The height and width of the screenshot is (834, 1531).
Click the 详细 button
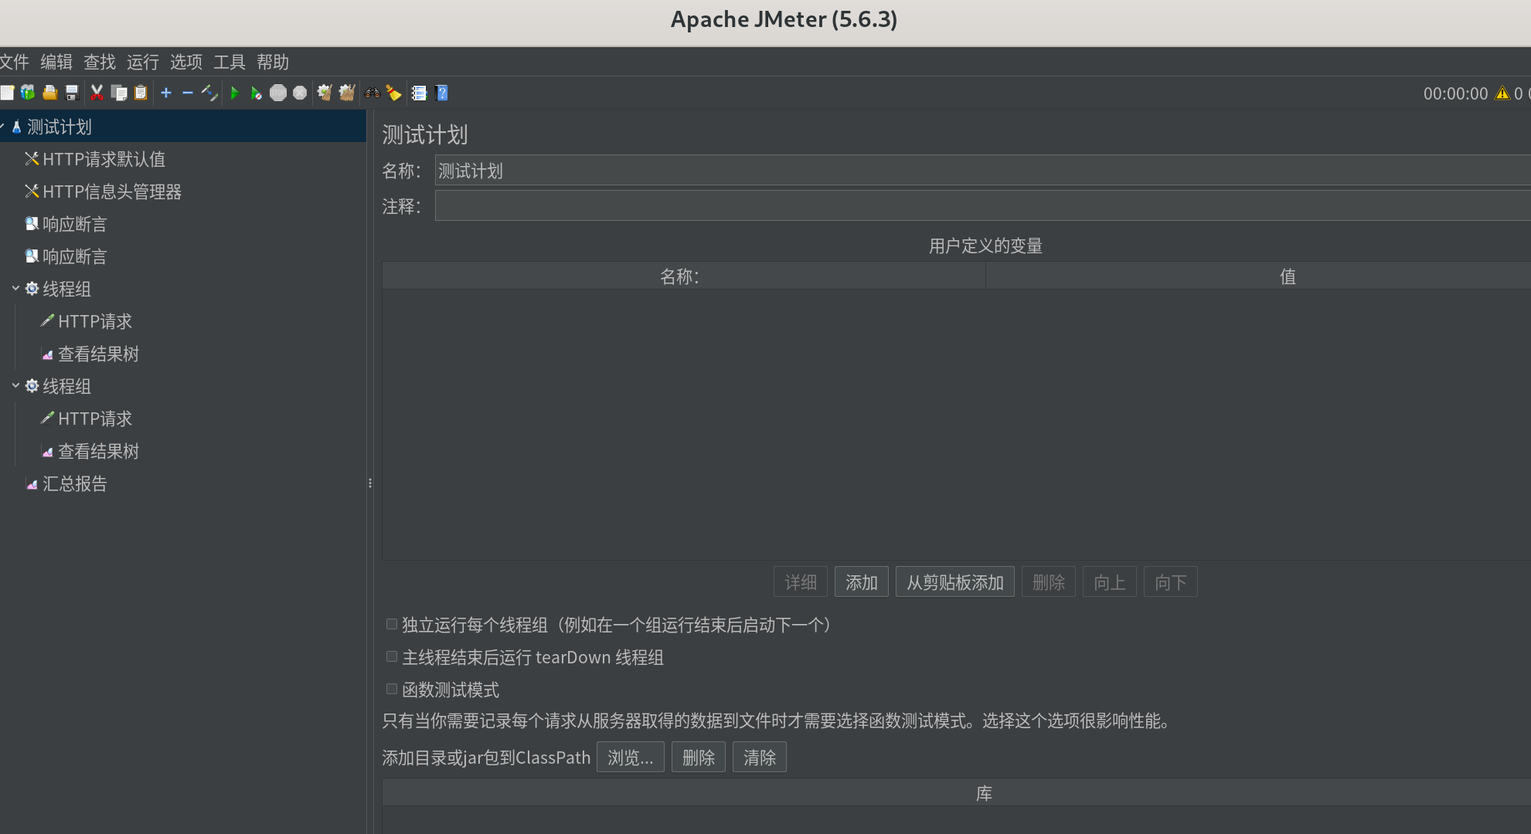(x=801, y=582)
